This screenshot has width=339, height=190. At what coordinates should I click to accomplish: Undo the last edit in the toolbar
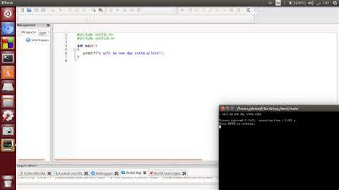click(53, 10)
